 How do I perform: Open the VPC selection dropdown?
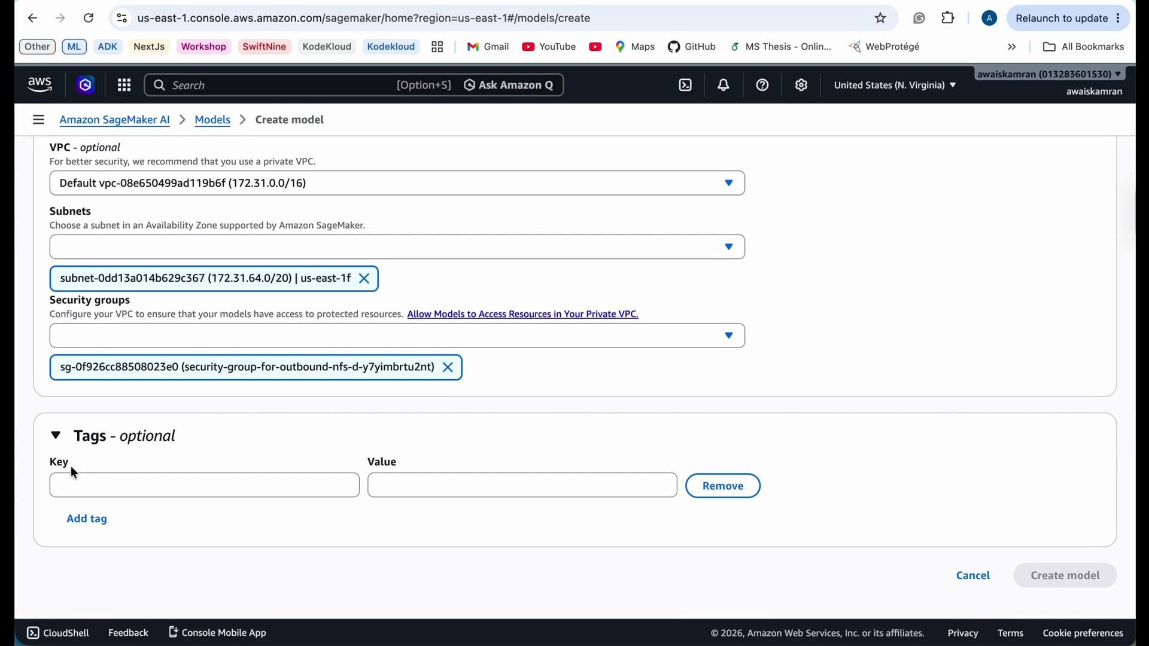point(397,184)
